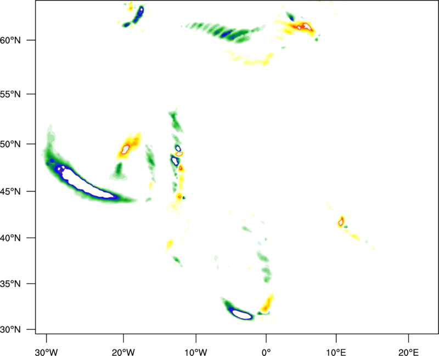Click the 55°N latitude label

click(x=10, y=94)
